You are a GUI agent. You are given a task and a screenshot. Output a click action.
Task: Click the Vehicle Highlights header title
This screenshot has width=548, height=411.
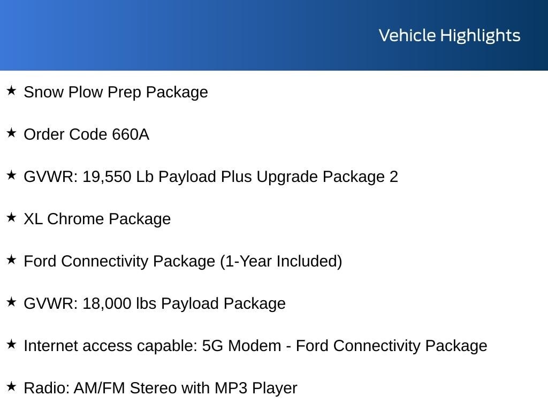tap(450, 36)
